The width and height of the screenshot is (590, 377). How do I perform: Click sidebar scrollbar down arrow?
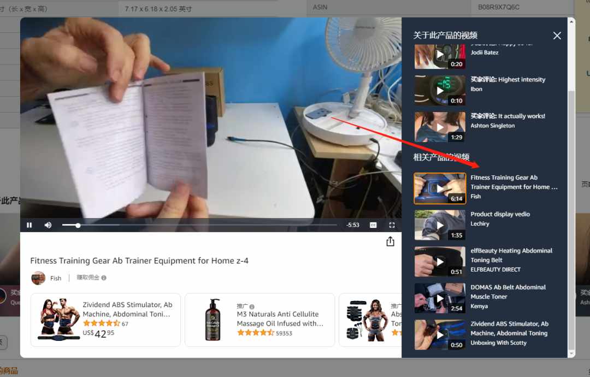[571, 354]
